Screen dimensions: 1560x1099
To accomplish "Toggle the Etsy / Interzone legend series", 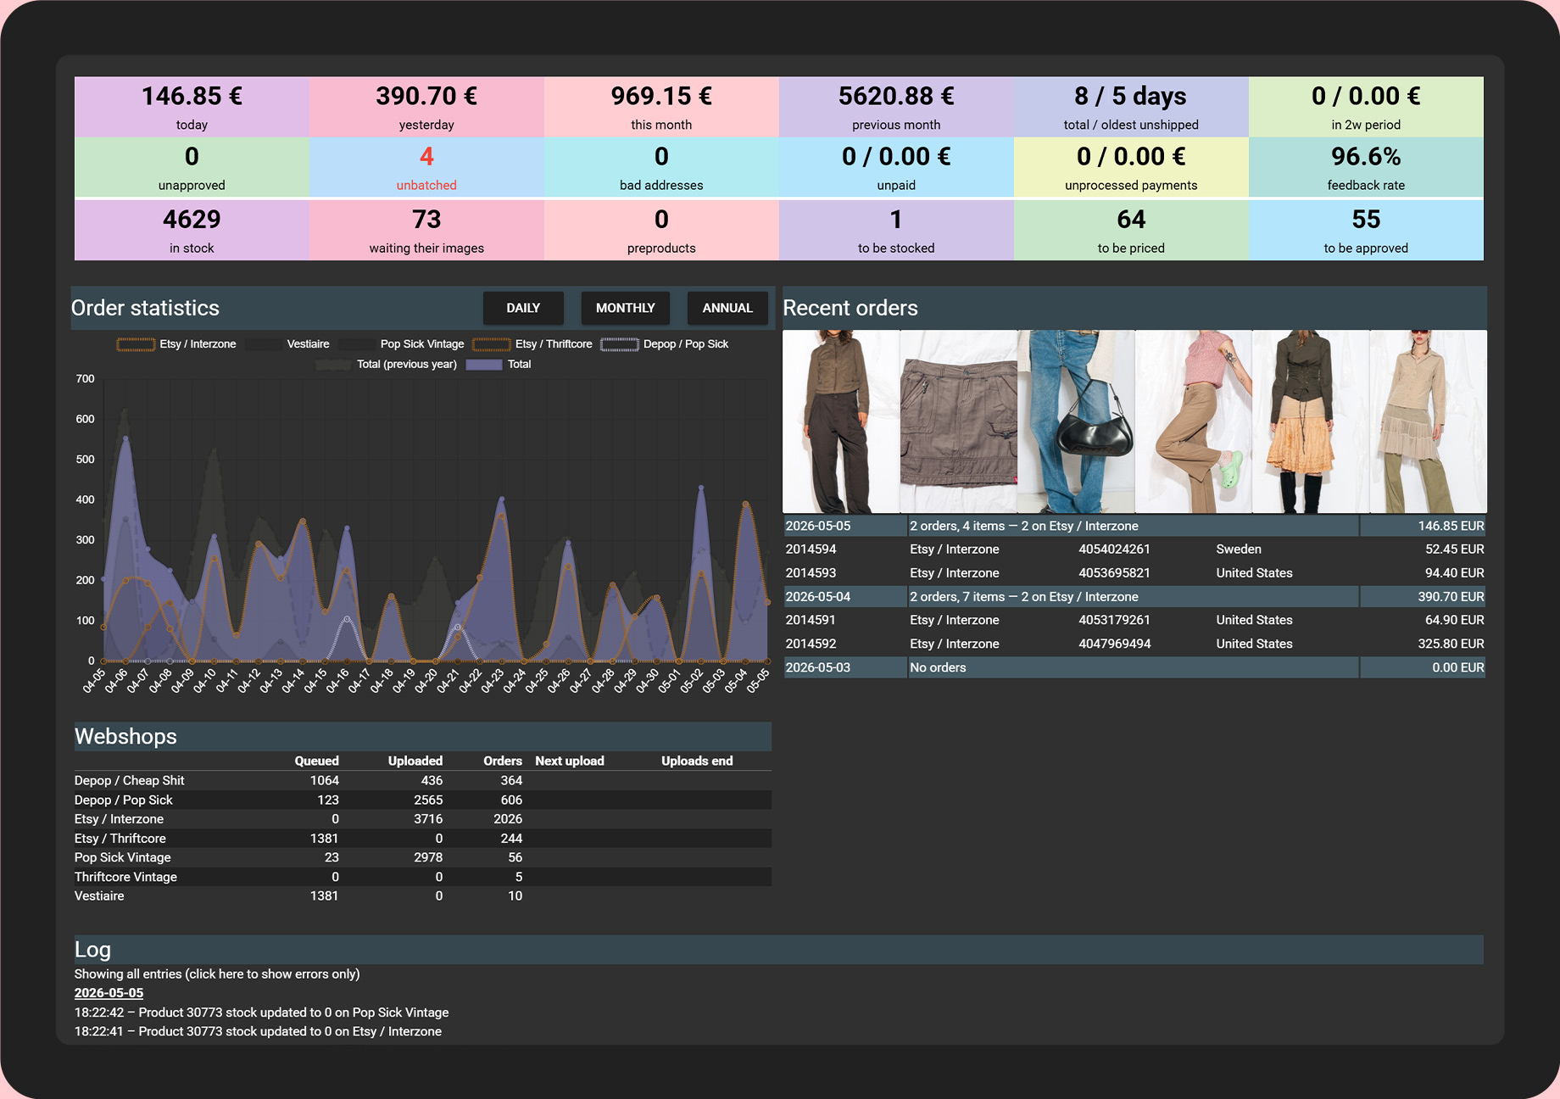I will [x=176, y=344].
